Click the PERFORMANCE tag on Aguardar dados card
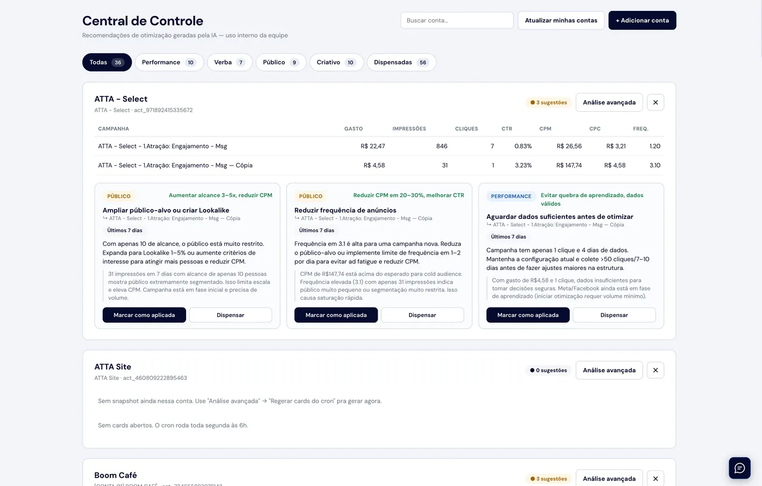 (x=511, y=196)
